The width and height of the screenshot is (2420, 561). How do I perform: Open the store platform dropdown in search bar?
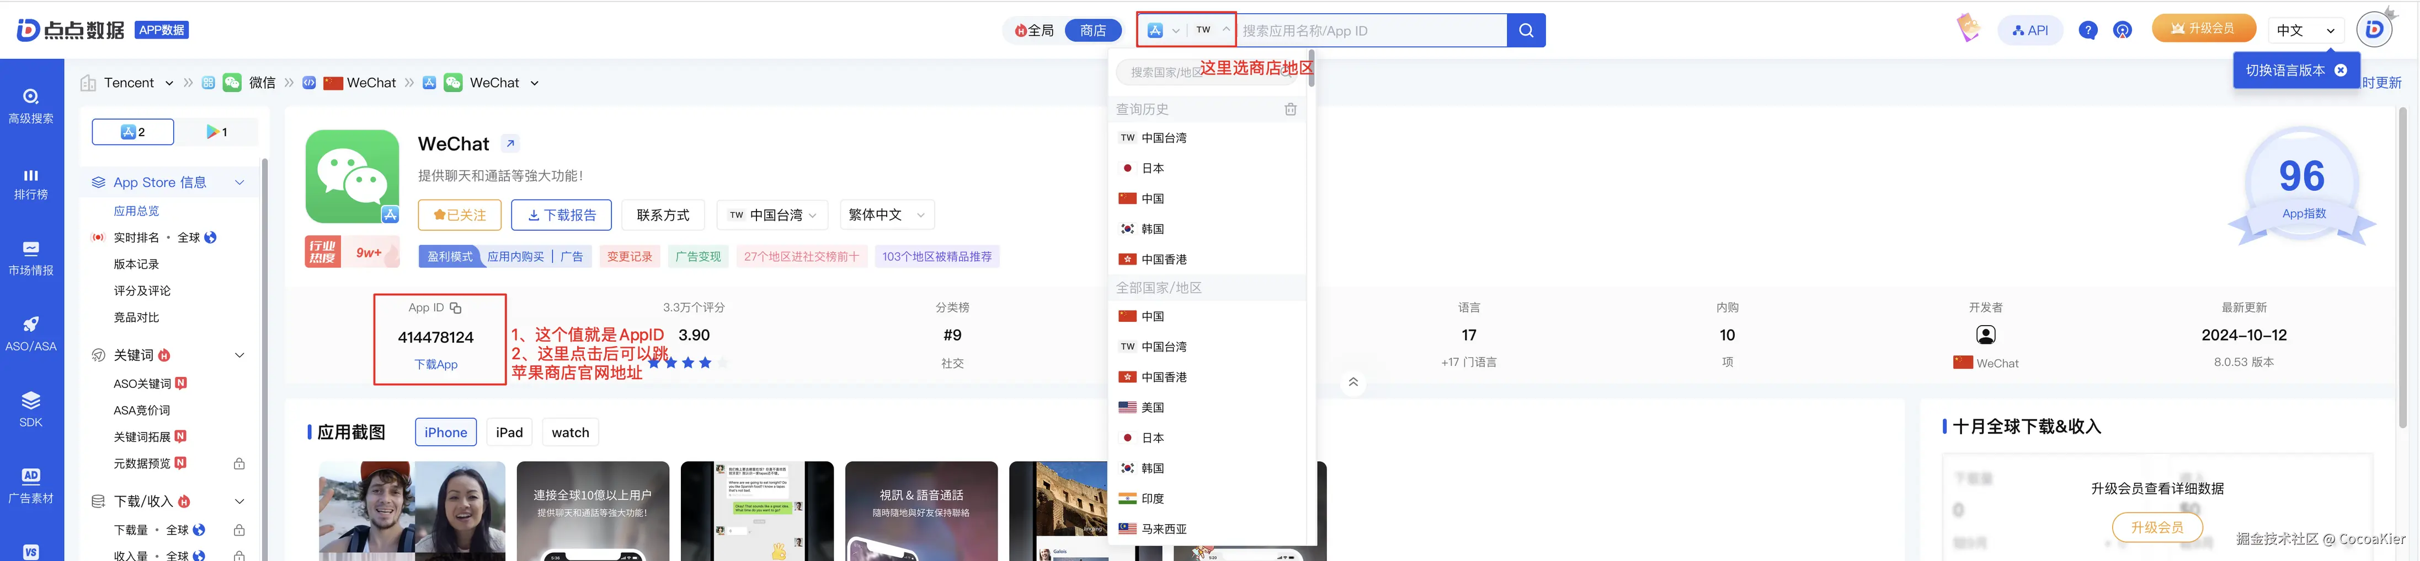(1163, 30)
